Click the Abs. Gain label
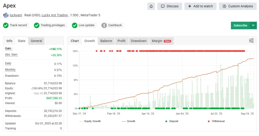Screen dimensions: 259x136 pos(11,55)
